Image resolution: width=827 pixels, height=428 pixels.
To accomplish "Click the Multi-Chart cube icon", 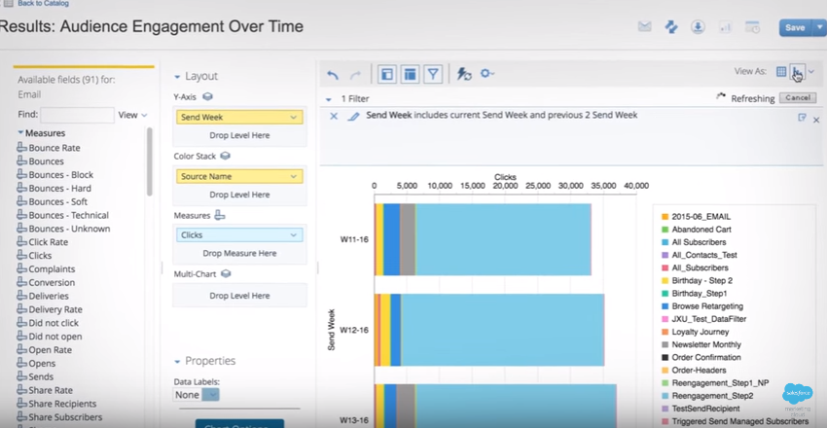I will 225,274.
